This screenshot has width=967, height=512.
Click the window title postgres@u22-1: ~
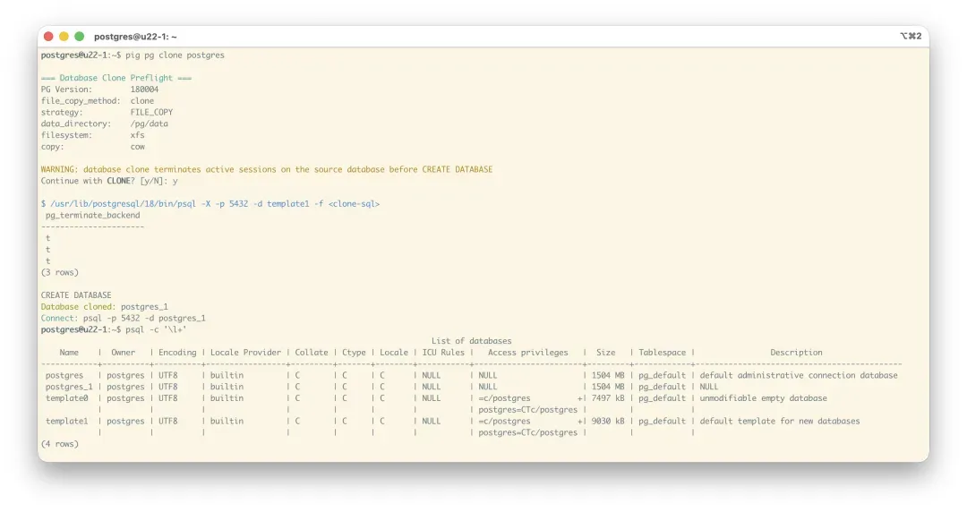tap(136, 37)
